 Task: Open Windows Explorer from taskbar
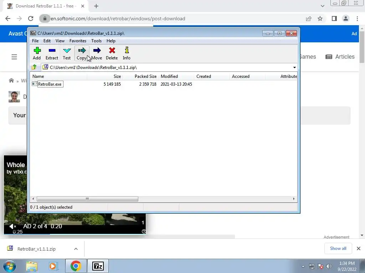32,266
